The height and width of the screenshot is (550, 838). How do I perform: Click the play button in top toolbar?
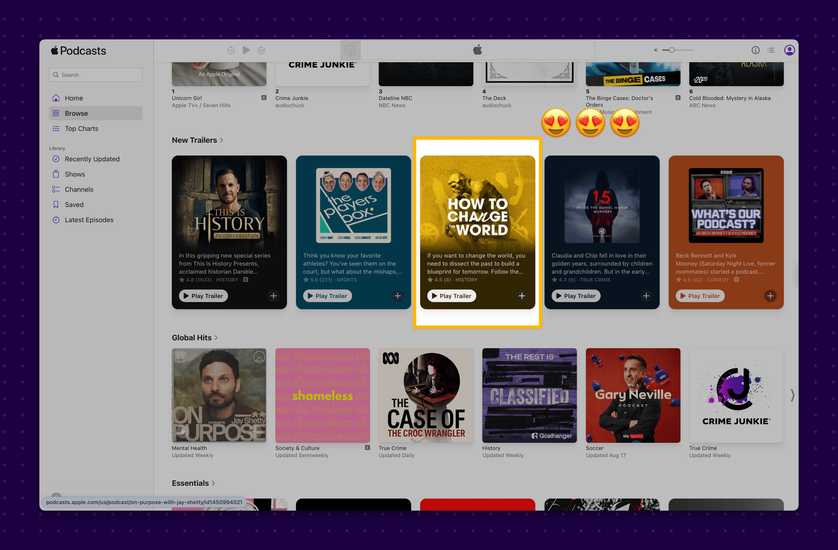point(247,50)
